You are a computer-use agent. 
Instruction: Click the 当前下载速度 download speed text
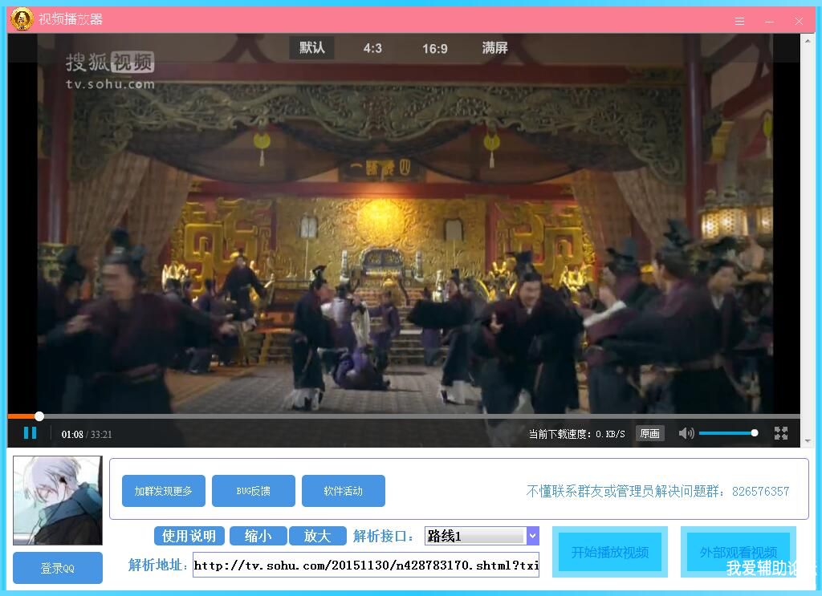pos(576,434)
